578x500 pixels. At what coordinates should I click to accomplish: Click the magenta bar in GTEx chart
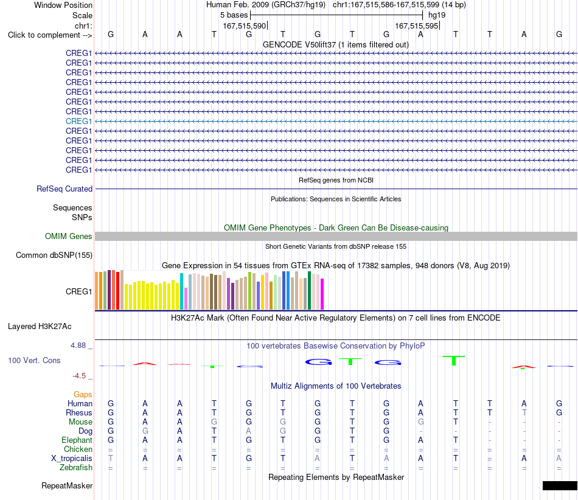[322, 294]
